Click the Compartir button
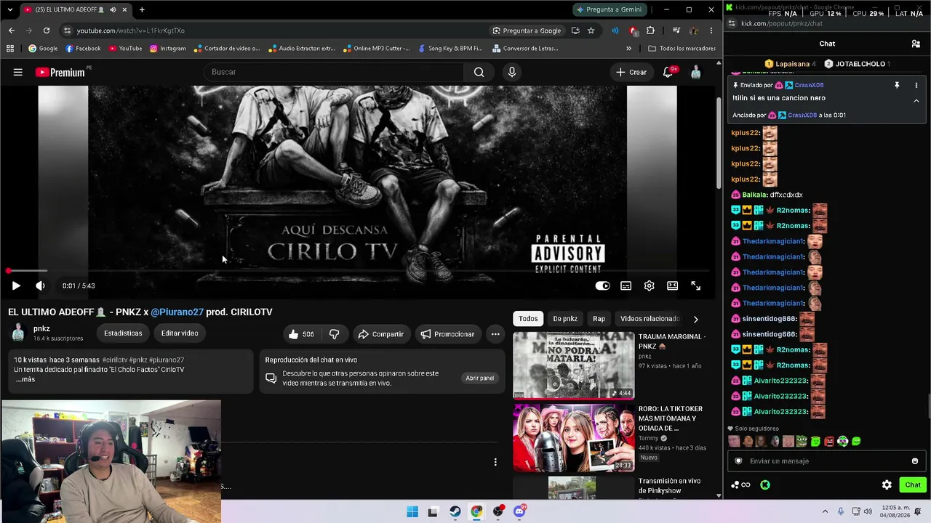This screenshot has height=523, width=931. (x=380, y=334)
